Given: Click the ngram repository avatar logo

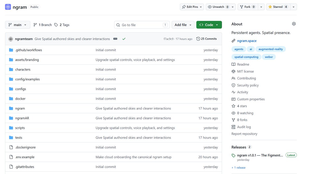Looking at the screenshot, I should pos(8,7).
